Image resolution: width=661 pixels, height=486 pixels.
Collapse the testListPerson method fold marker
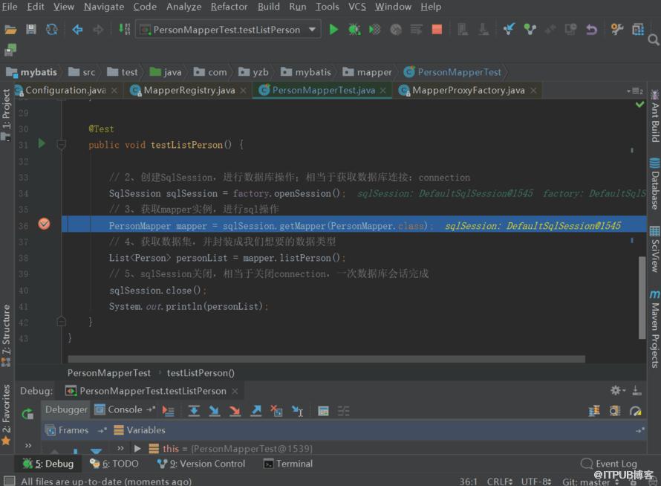[61, 145]
